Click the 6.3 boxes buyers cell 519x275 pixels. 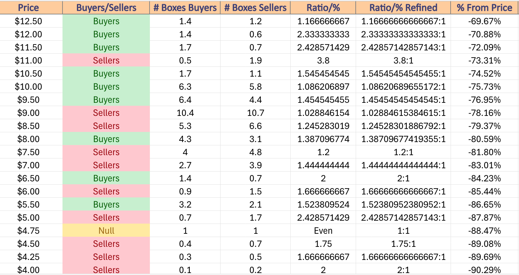point(185,86)
